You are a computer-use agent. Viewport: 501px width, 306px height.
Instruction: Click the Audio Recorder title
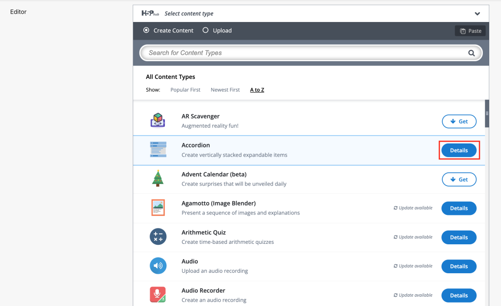click(x=203, y=290)
